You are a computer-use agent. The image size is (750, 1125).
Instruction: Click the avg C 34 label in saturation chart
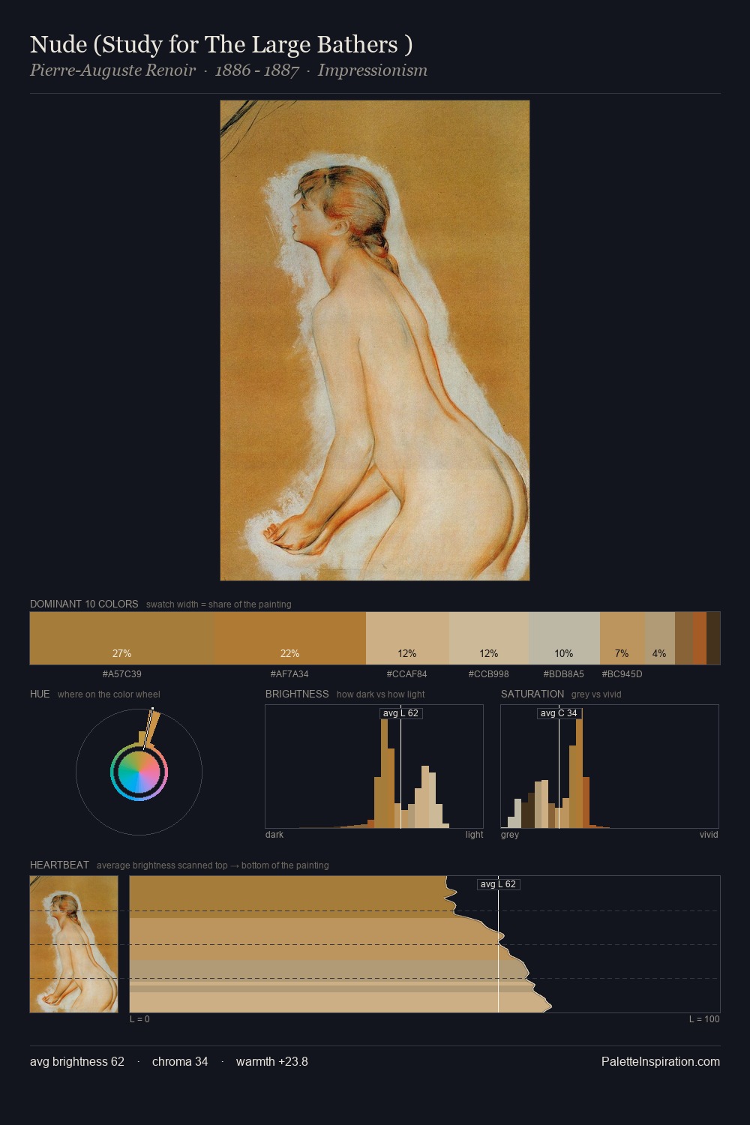pyautogui.click(x=559, y=713)
